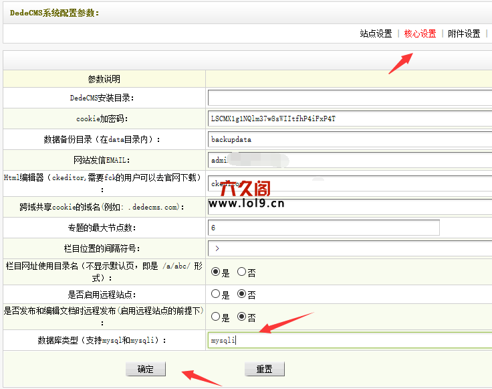The width and height of the screenshot is (492, 389).
Task: Select the 网站发信EMAIL input box
Action: click(x=350, y=161)
